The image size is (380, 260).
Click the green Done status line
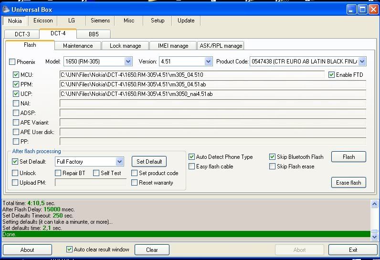click(186, 234)
